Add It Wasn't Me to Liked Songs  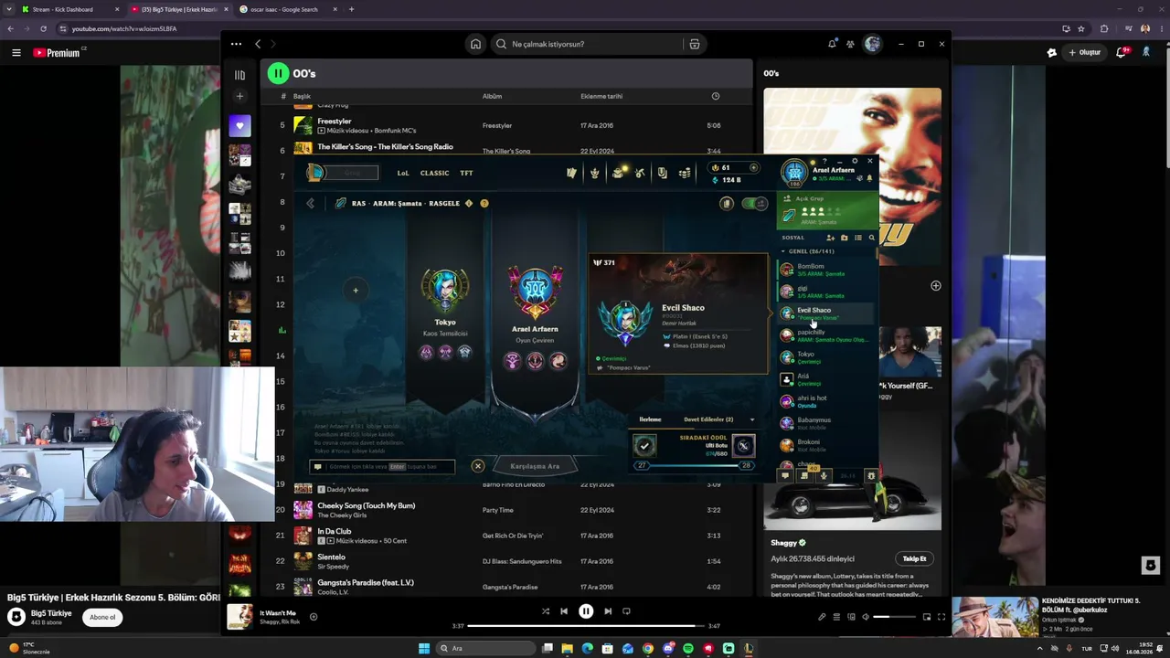click(x=314, y=617)
